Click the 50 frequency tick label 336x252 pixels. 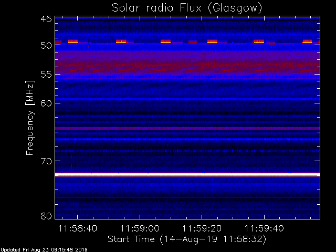point(46,46)
